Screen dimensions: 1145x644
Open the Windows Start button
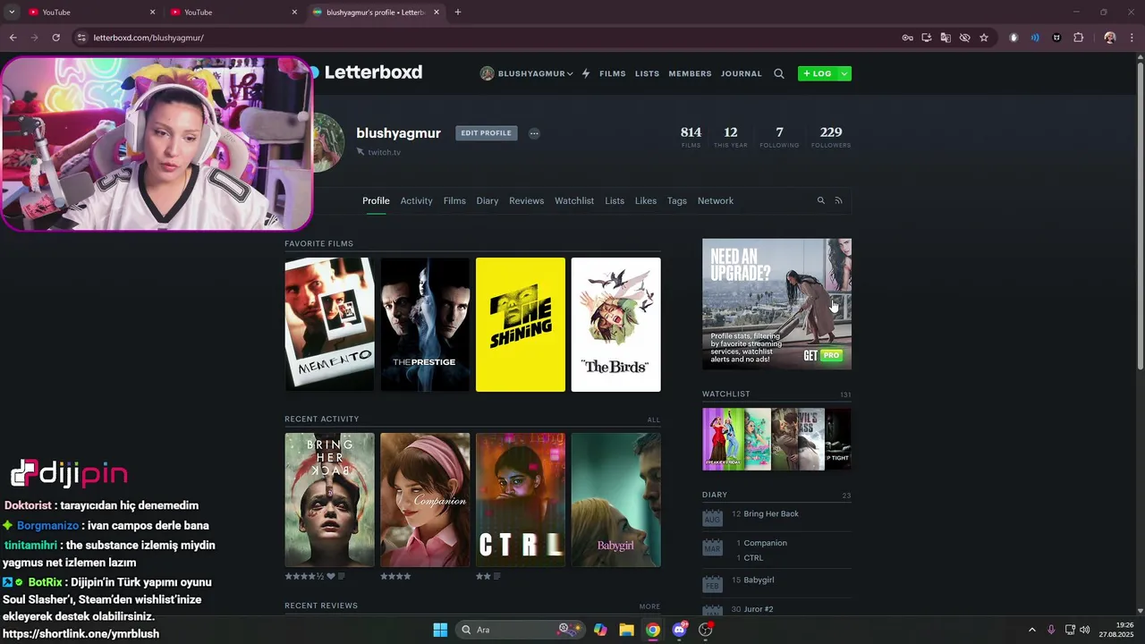440,630
